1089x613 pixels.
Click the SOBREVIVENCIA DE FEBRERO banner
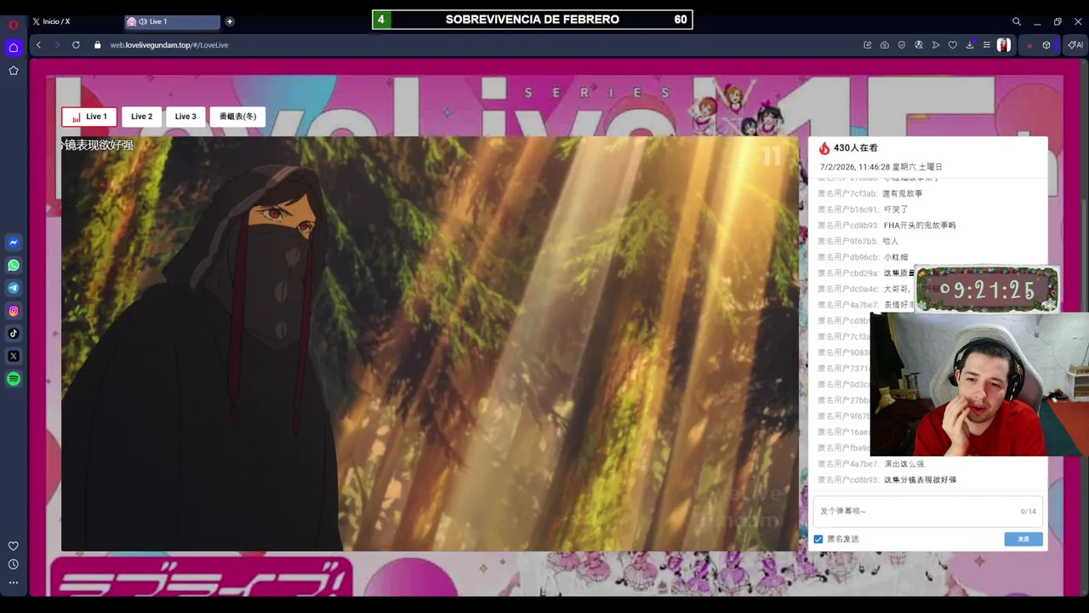(x=533, y=20)
